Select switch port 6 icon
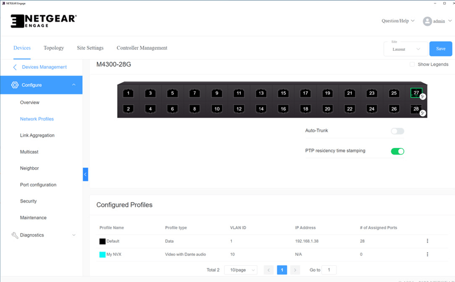The height and width of the screenshot is (282, 455). (173, 109)
